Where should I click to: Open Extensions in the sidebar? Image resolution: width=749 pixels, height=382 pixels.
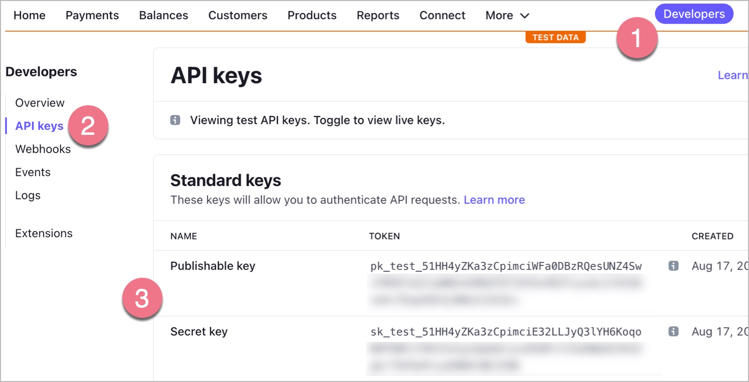tap(44, 233)
